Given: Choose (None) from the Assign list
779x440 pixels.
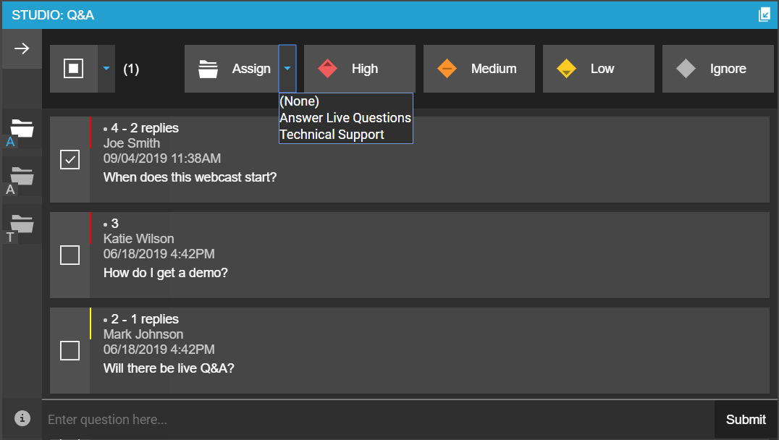Looking at the screenshot, I should click(x=300, y=101).
